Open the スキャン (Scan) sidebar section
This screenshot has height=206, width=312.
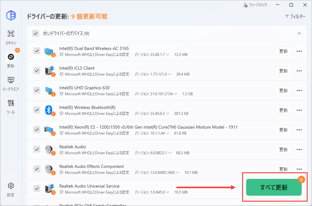click(x=11, y=37)
